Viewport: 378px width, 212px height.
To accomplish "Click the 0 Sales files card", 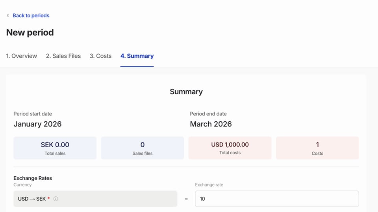I will coord(143,148).
